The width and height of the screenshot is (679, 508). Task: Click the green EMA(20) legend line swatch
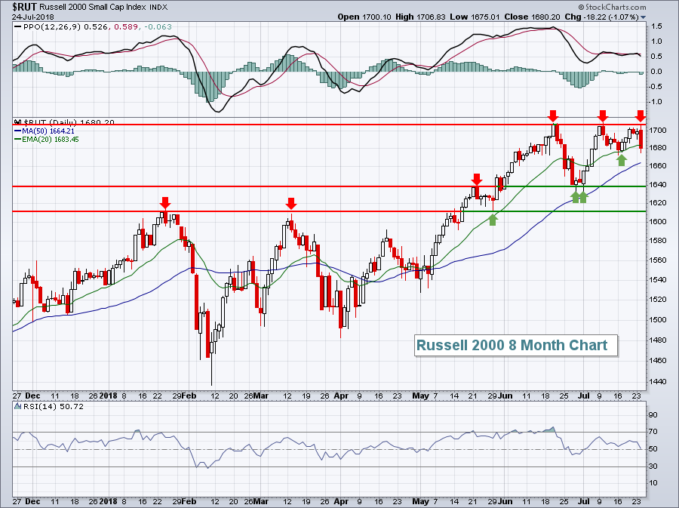(x=18, y=140)
